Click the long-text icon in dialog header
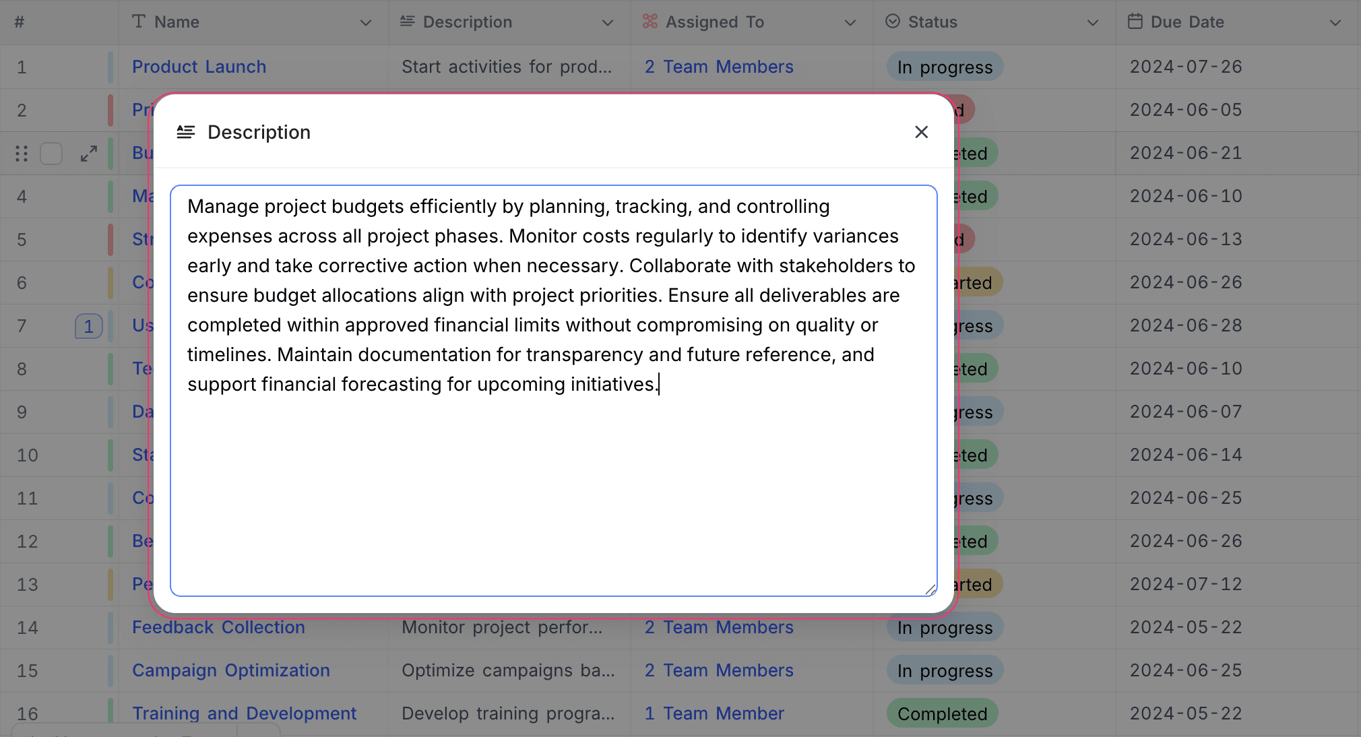This screenshot has height=737, width=1361. click(x=186, y=132)
